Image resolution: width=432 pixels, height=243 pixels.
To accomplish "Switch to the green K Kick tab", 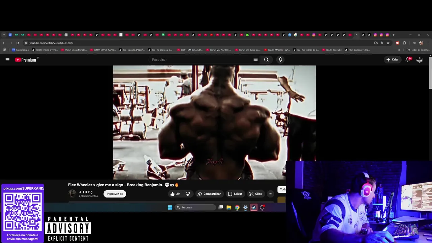I will [x=247, y=35].
